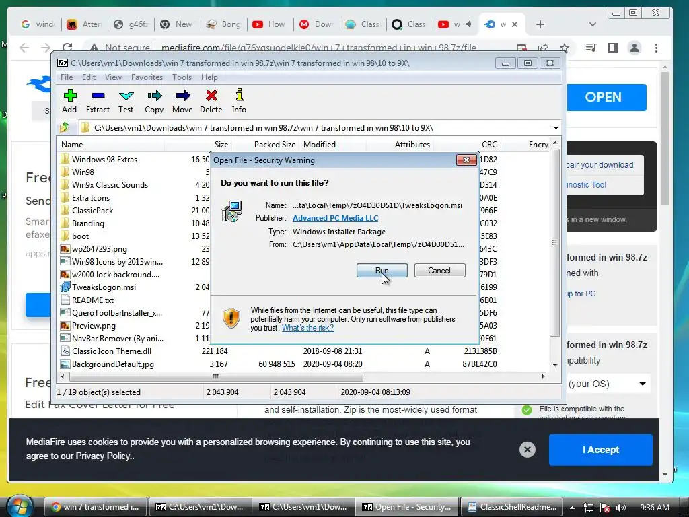Click the Copy toolbar icon
The image size is (689, 517).
tap(154, 101)
